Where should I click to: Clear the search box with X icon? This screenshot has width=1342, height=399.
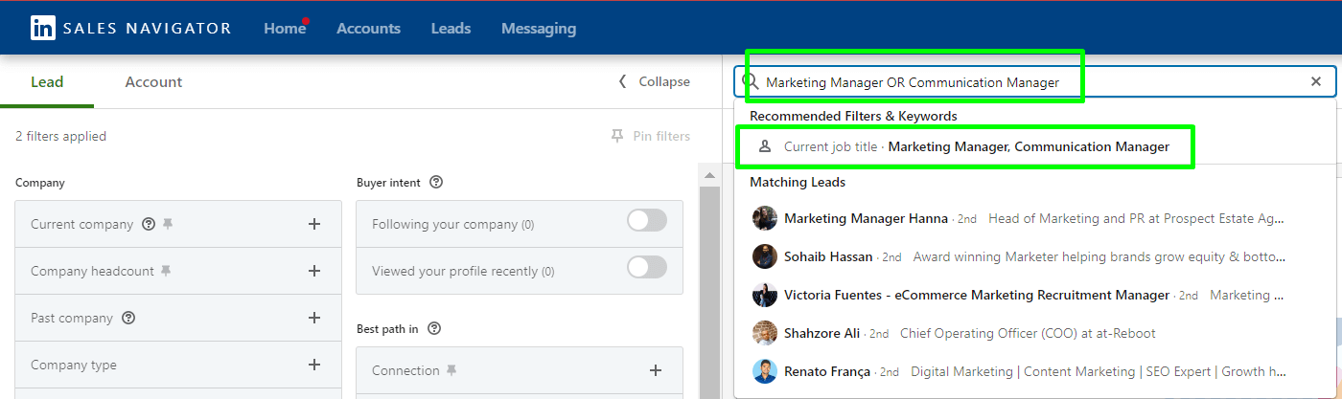click(1316, 82)
